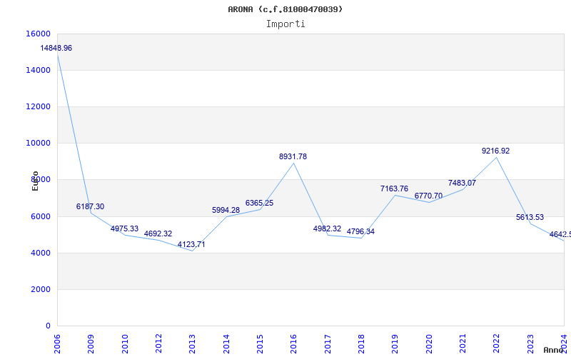Click the x-axis year 2012
This screenshot has height=357, width=571.
158,344
